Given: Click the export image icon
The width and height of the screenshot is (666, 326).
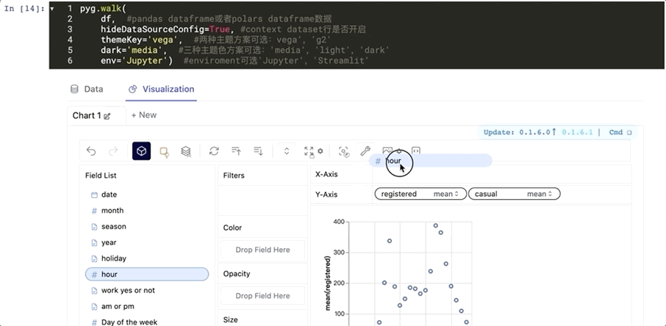Looking at the screenshot, I should pos(387,151).
